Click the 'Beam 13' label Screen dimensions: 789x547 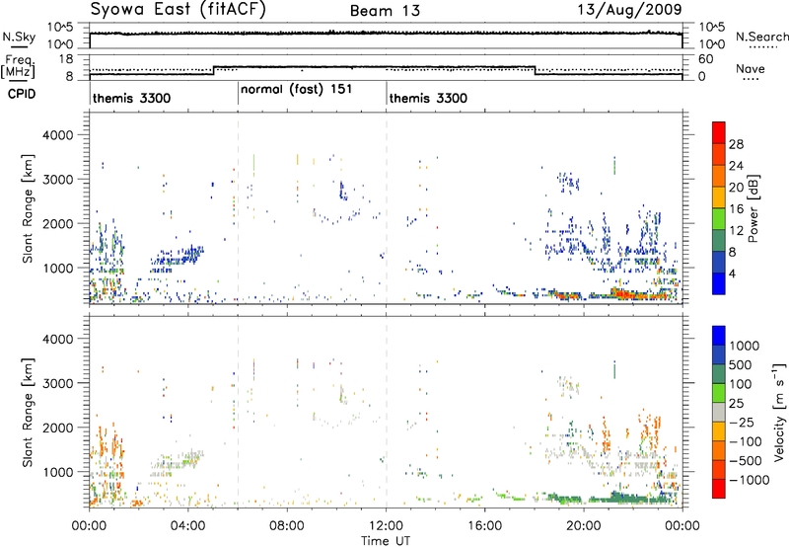[385, 11]
